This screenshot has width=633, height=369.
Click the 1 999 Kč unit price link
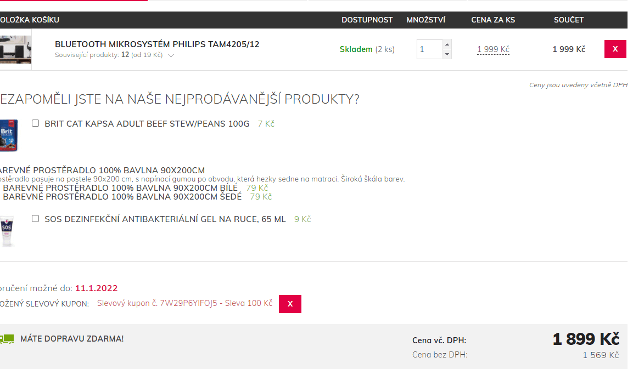pyautogui.click(x=493, y=49)
